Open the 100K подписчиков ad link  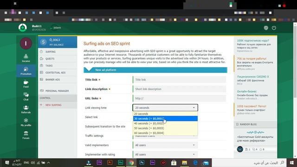click(x=253, y=40)
